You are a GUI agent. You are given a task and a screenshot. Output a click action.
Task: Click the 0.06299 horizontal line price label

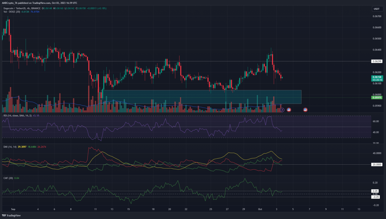pos(377,61)
